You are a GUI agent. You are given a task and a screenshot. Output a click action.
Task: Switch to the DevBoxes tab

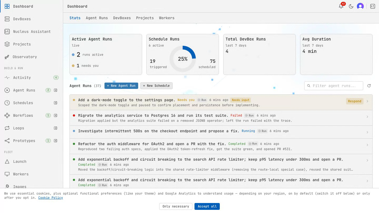(122, 18)
